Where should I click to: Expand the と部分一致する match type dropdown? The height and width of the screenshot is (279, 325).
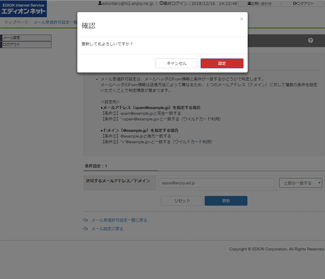(301, 183)
